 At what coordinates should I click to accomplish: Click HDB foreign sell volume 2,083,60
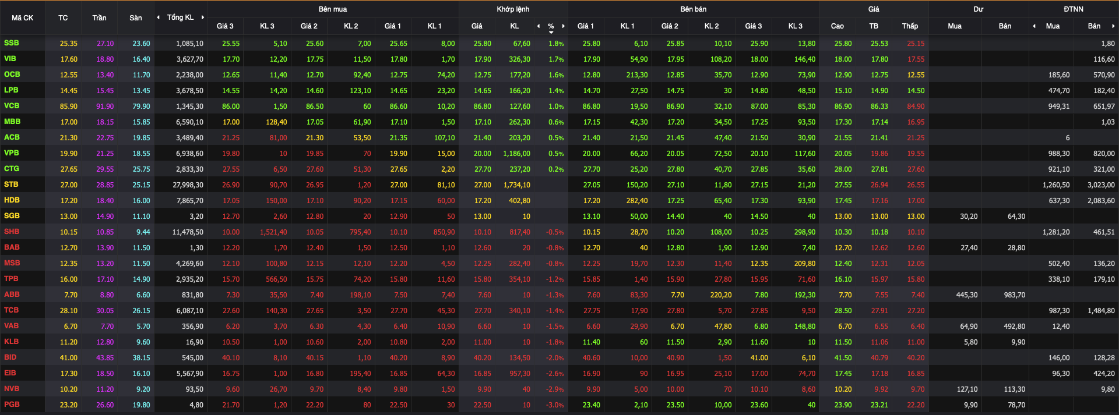[x=1102, y=201]
